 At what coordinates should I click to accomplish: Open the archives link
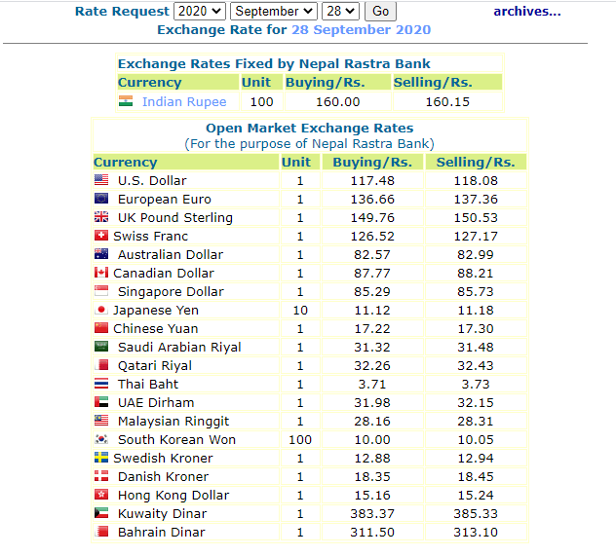pyautogui.click(x=526, y=12)
